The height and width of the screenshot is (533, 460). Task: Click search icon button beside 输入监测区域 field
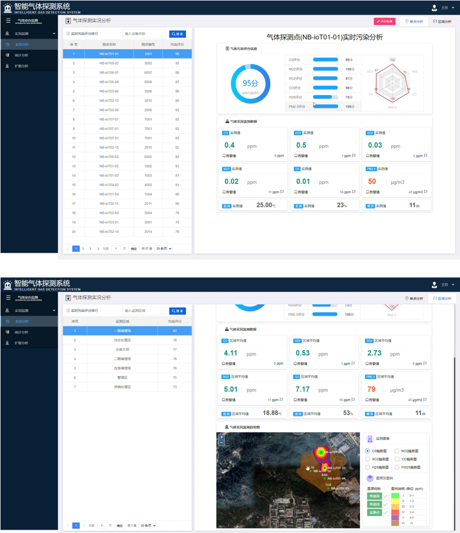(177, 310)
